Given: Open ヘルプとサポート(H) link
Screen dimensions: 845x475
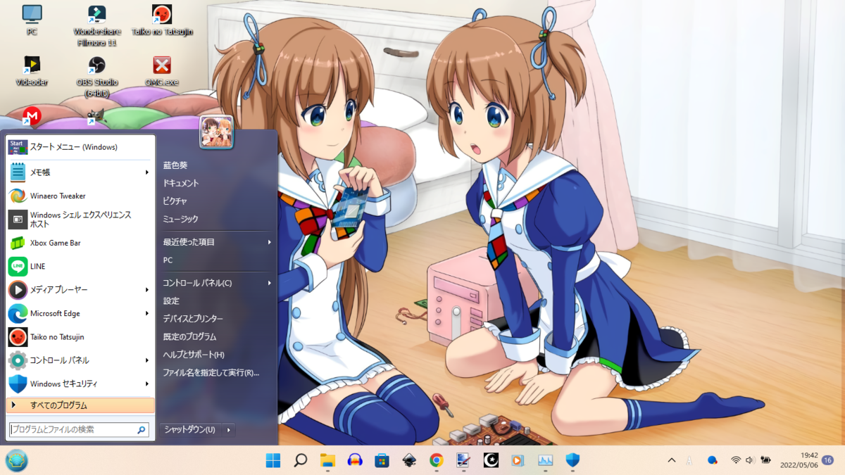Looking at the screenshot, I should (x=194, y=355).
